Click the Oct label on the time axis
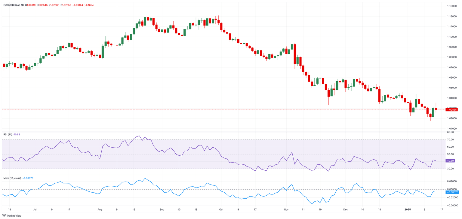Screen dimensions: 462x219 pos(221,209)
